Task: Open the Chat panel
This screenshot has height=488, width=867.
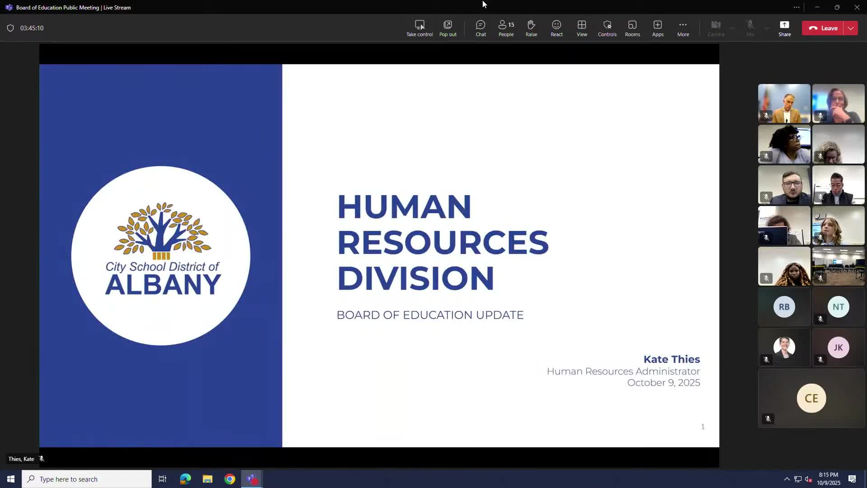Action: [480, 28]
